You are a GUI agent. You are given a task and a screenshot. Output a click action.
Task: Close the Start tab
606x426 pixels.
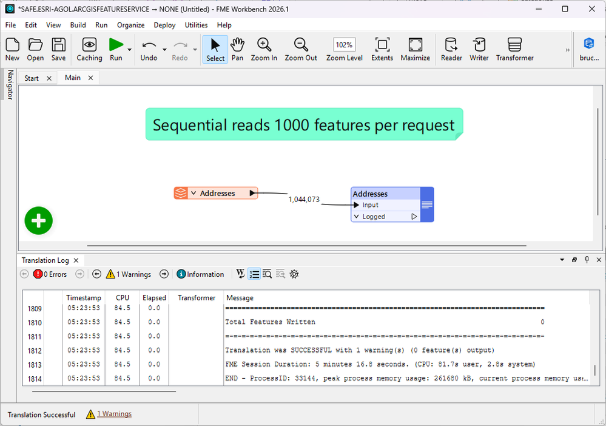pos(49,78)
